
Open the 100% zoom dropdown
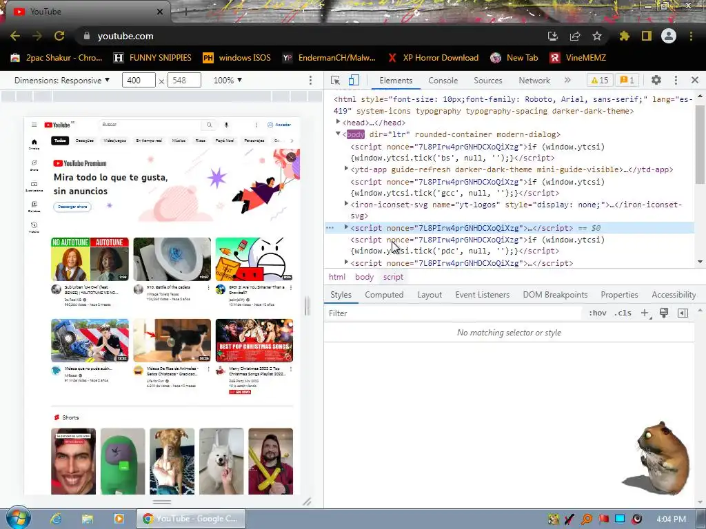click(228, 80)
